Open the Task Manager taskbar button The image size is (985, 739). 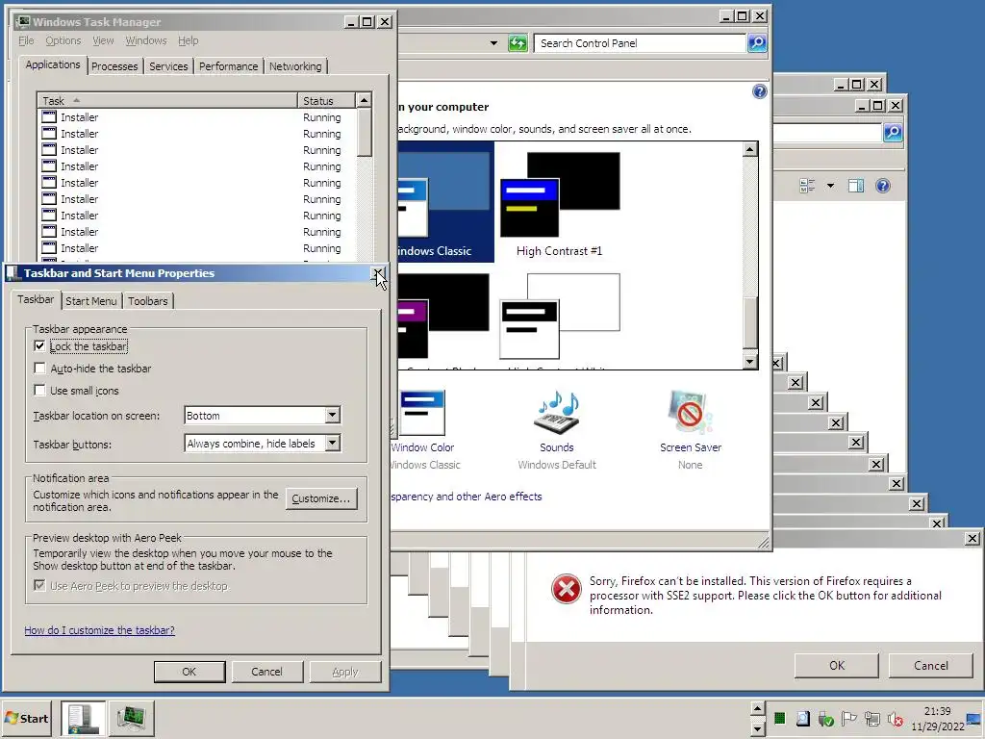point(131,718)
